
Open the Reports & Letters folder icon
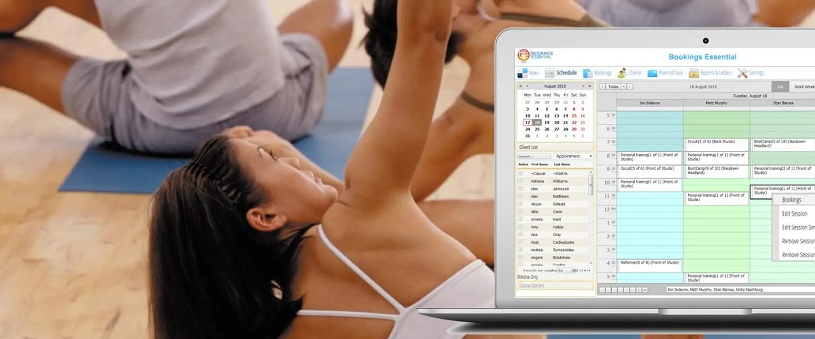[x=694, y=73]
